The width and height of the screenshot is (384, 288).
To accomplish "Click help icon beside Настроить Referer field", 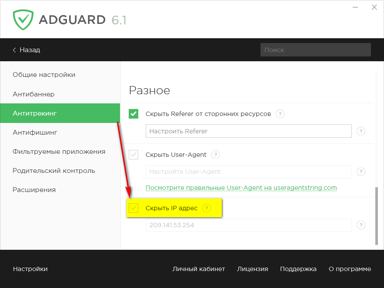I will coord(361,131).
